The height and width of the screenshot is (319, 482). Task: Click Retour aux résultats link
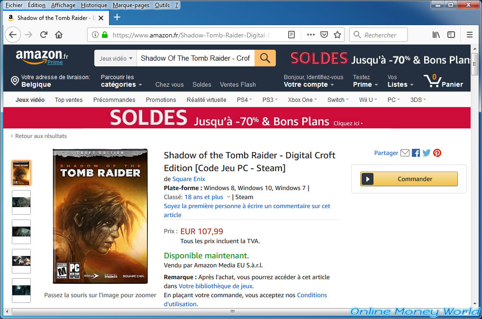[41, 136]
